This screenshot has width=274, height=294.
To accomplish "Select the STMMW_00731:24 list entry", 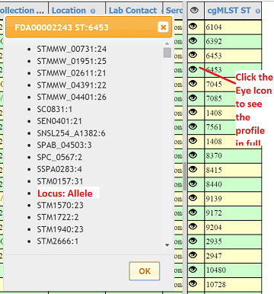I will tap(72, 49).
